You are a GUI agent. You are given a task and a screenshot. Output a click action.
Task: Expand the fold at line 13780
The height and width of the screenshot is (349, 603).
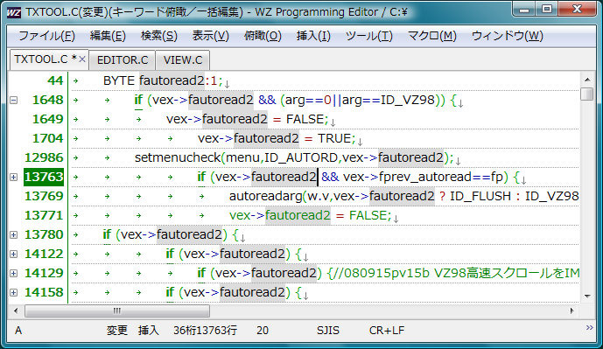coord(13,234)
